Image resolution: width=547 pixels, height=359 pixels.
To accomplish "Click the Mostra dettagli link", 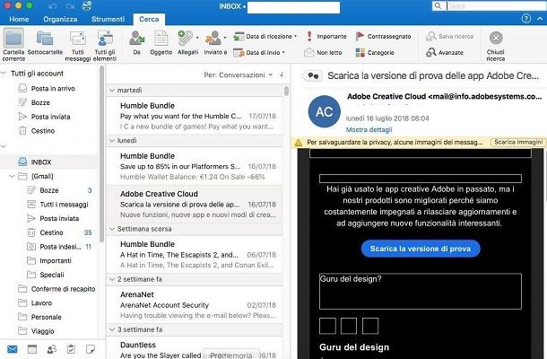I will click(x=369, y=130).
